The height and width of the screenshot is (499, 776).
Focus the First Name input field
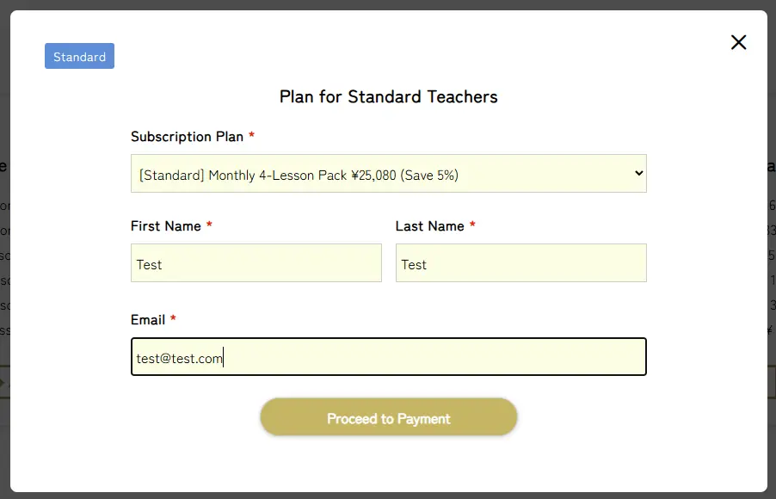click(256, 263)
